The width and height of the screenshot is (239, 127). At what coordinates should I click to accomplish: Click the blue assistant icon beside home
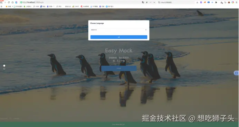pos(16,2)
